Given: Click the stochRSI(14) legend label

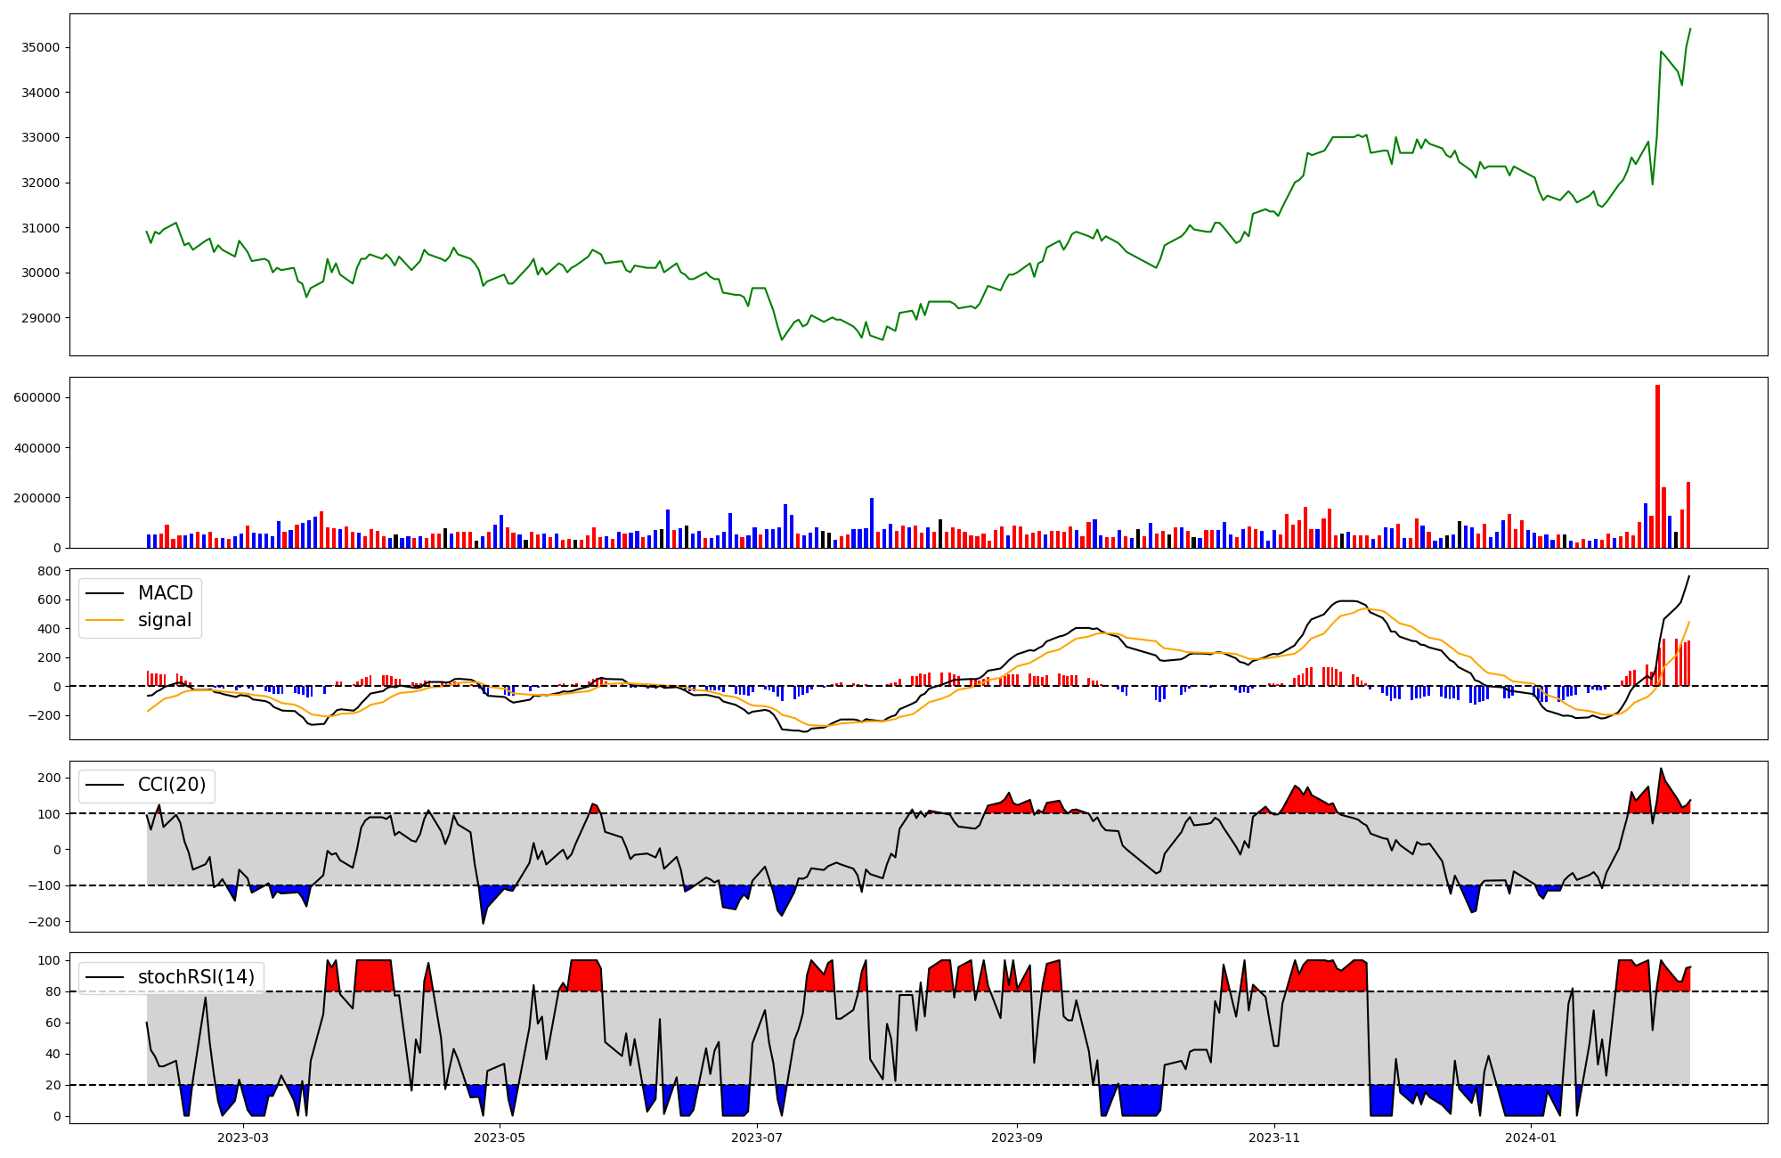Looking at the screenshot, I should coord(196,977).
